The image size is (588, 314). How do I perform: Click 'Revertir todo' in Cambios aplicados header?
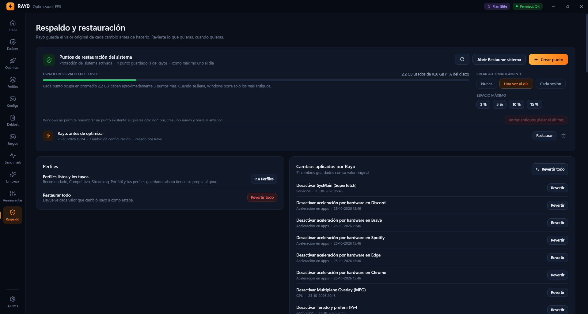[550, 169]
